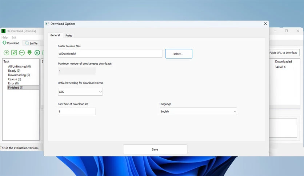This screenshot has height=176, width=304.
Task: Click the empty detail box in HiDownload
Action: 283,128
